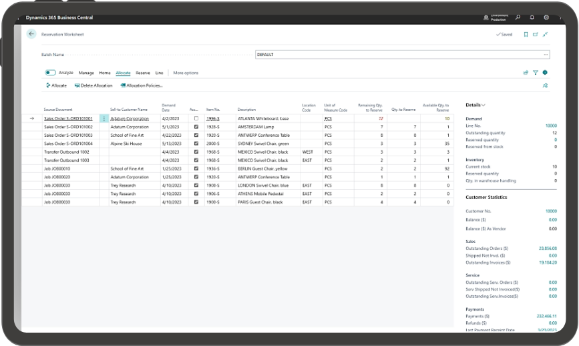The height and width of the screenshot is (346, 579).
Task: Open the notifications bell icon
Action: coord(532,17)
